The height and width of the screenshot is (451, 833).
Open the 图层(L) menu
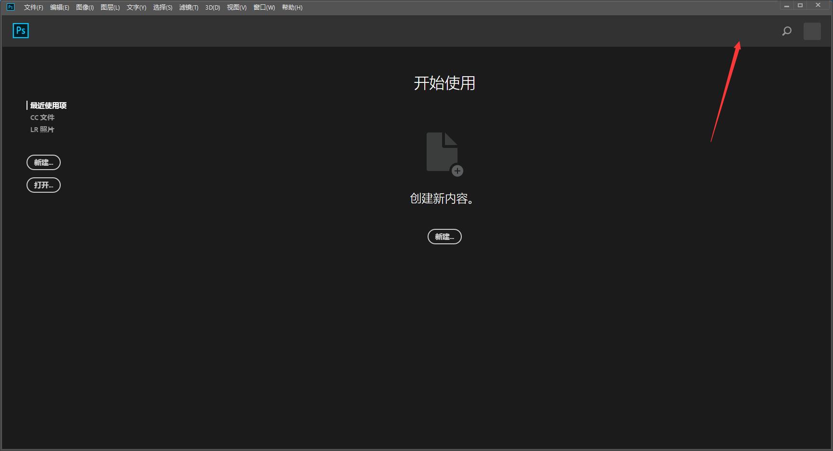(x=110, y=7)
